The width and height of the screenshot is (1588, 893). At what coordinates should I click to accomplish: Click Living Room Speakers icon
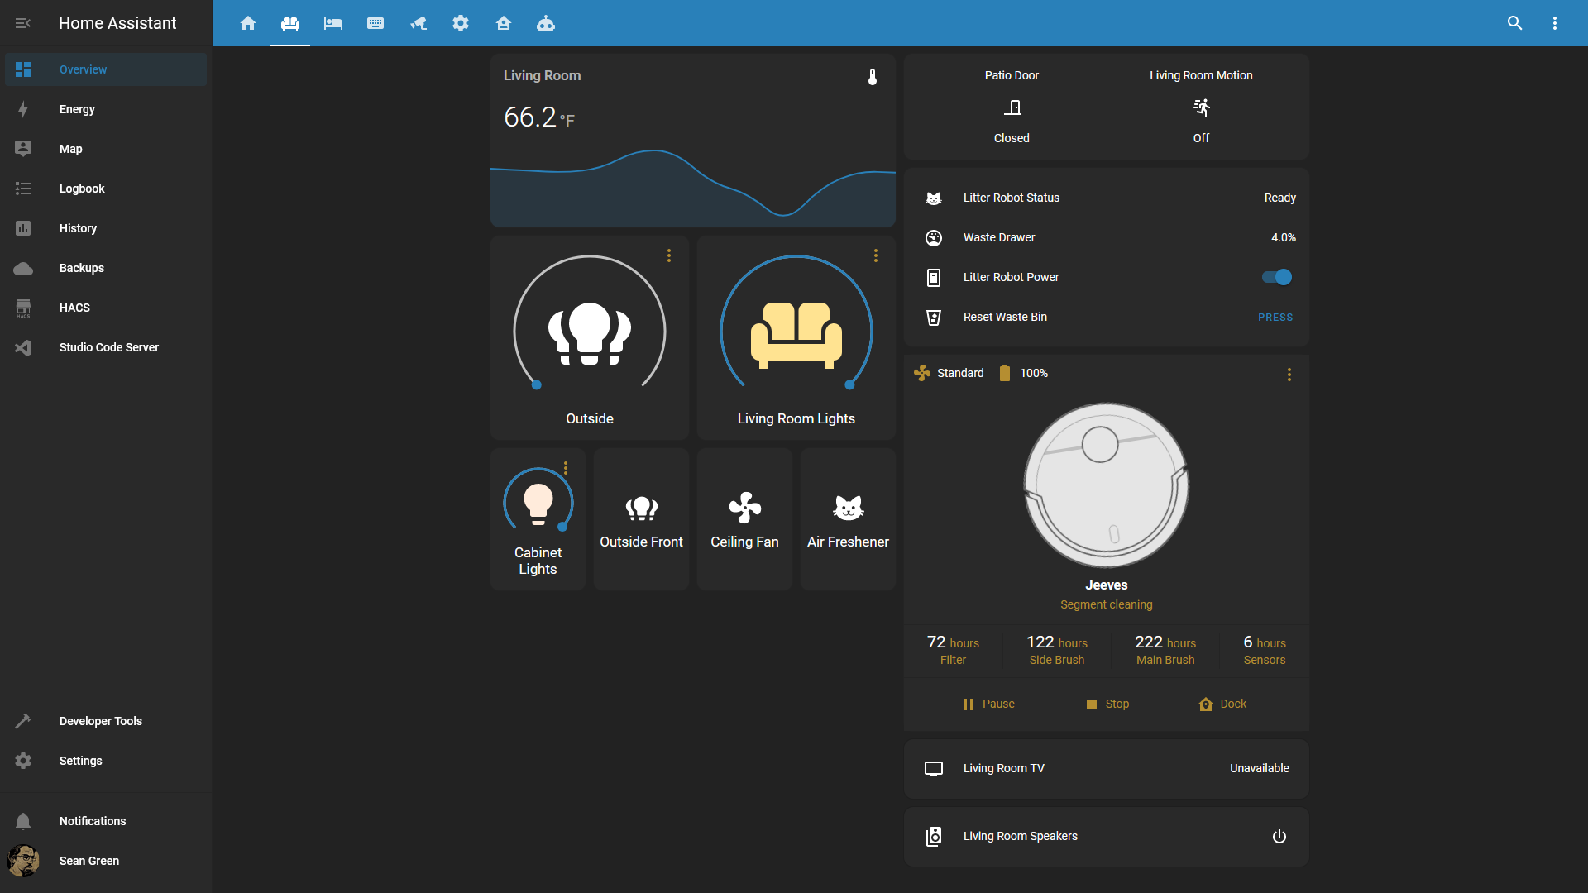(934, 837)
